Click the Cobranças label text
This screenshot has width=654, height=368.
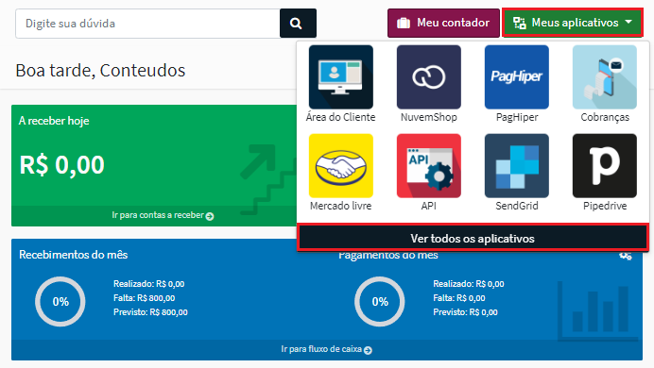tap(605, 117)
